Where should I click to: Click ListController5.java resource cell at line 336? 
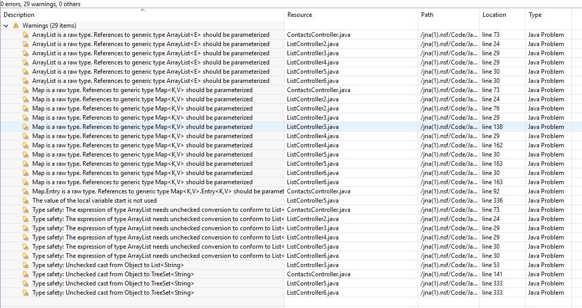click(313, 201)
